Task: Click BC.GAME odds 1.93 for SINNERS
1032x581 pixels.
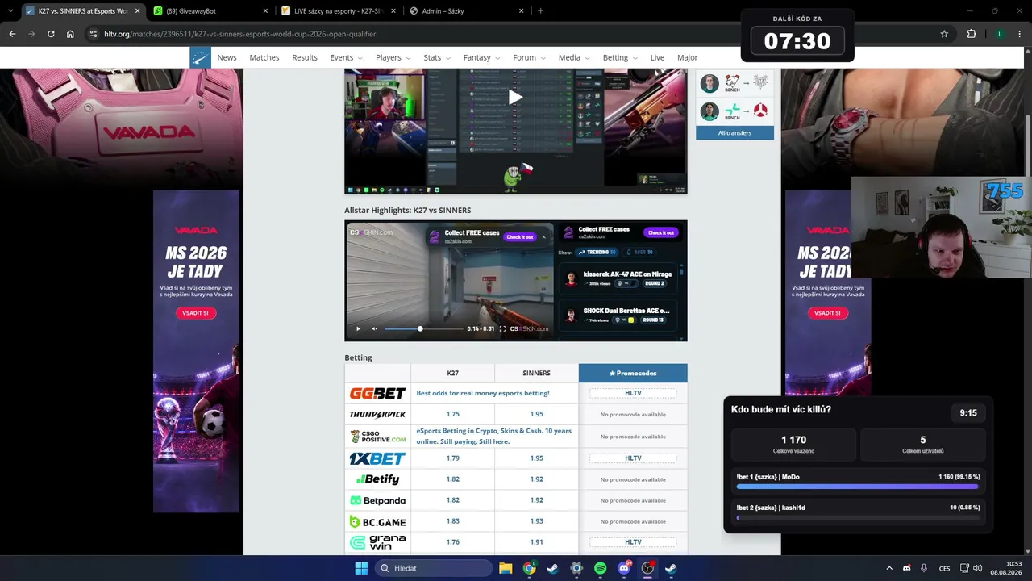Action: coord(537,521)
